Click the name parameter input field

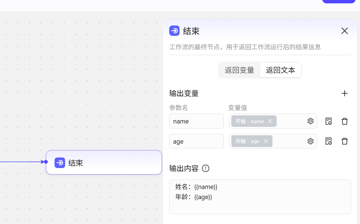[x=196, y=121]
